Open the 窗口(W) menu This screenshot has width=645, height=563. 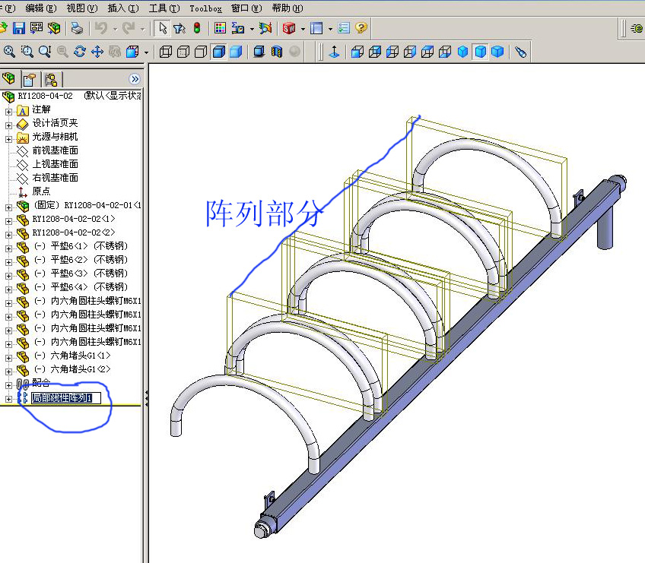click(246, 8)
